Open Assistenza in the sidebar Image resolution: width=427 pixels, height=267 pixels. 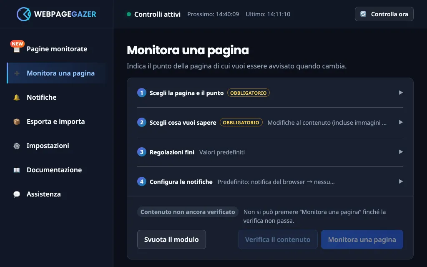pos(56,194)
